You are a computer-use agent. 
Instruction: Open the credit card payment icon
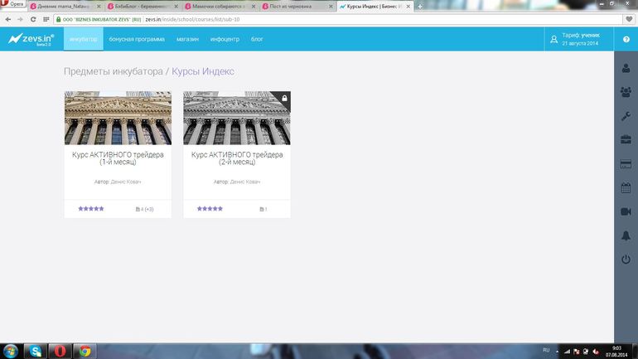click(x=626, y=164)
